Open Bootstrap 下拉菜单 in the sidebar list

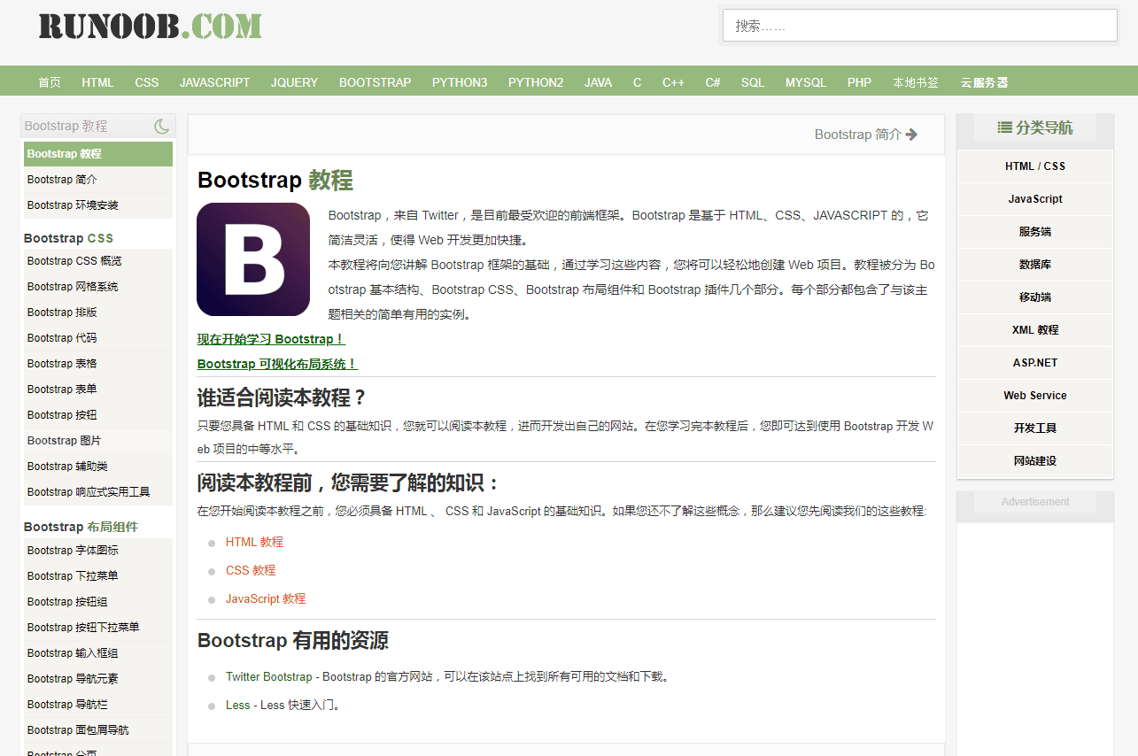click(x=73, y=576)
